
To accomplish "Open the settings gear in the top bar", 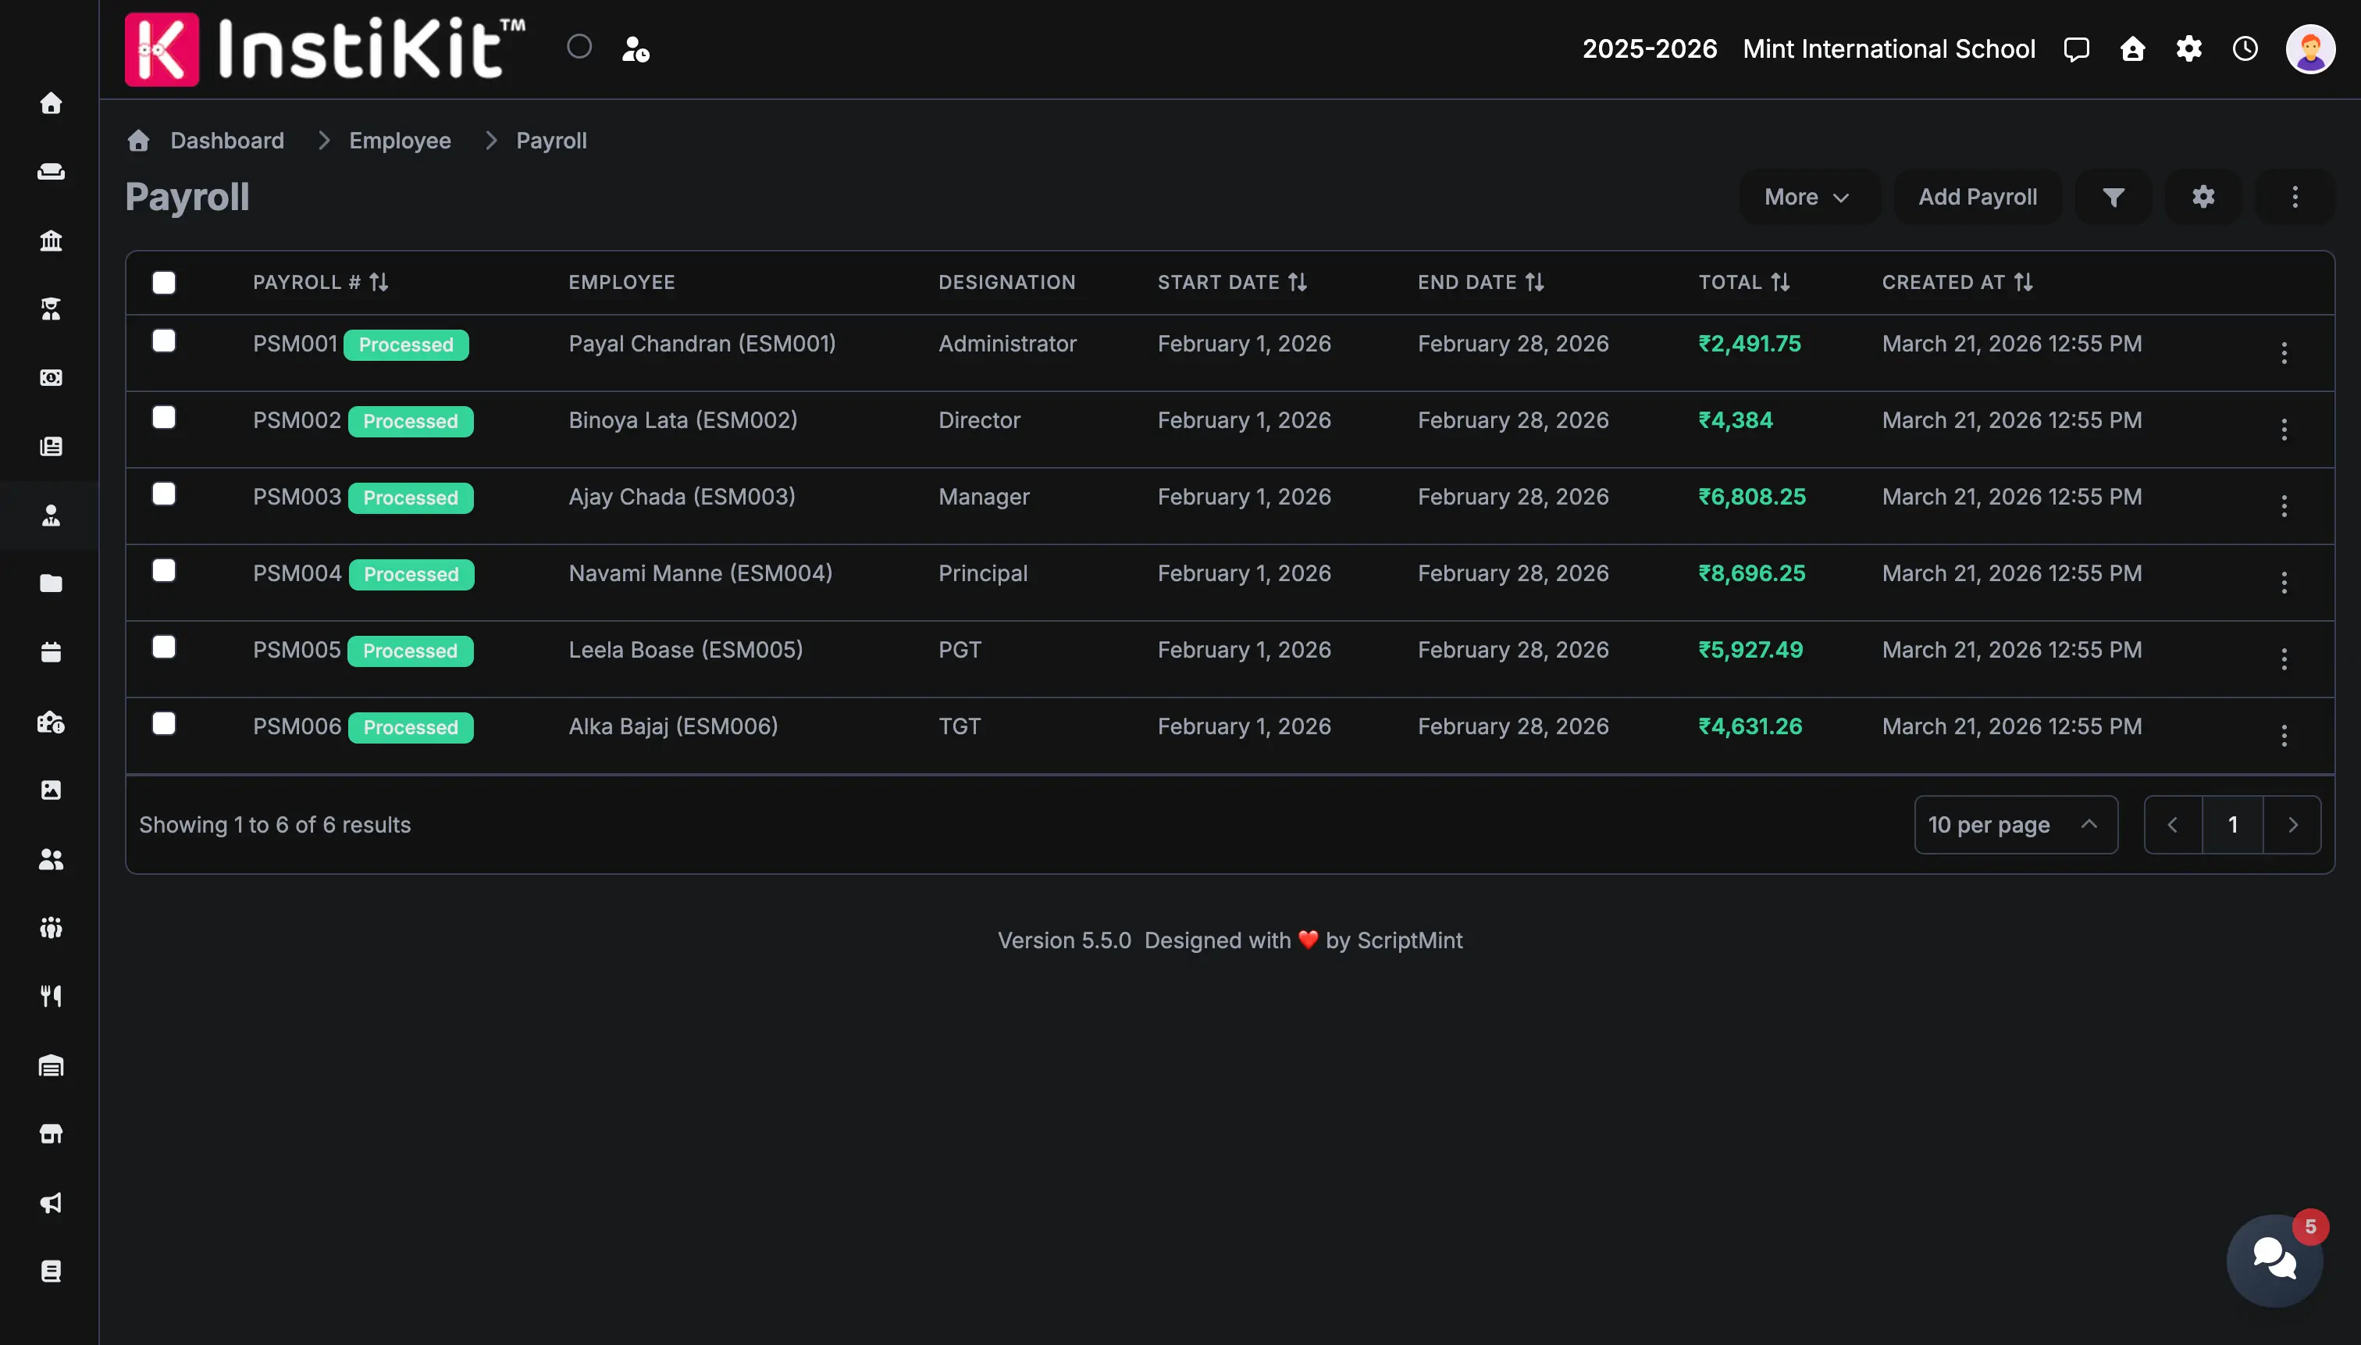I will (2189, 49).
